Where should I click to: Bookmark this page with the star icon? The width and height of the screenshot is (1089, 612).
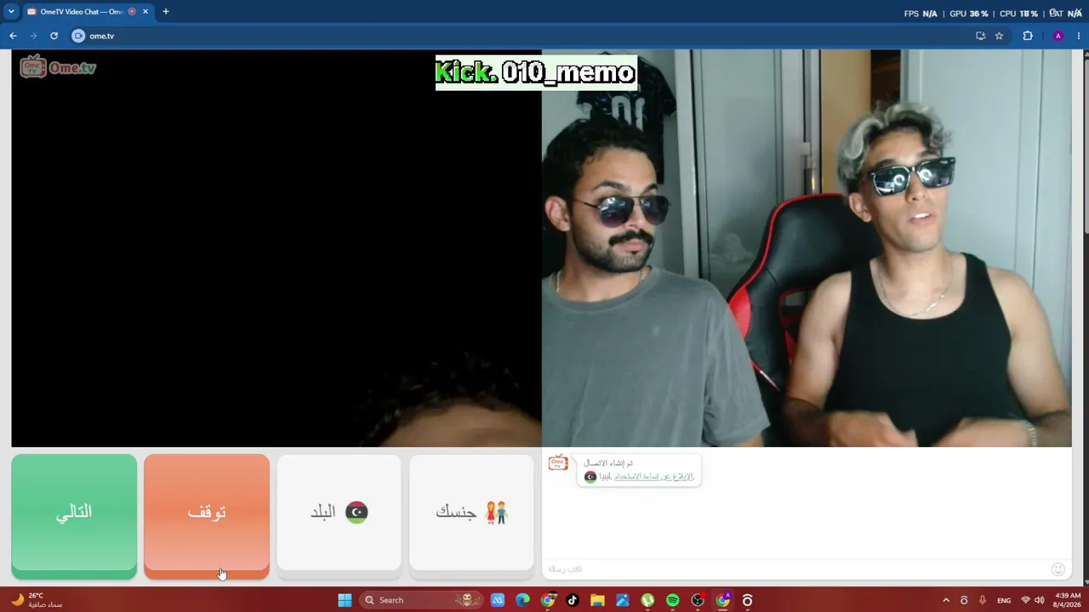[999, 36]
